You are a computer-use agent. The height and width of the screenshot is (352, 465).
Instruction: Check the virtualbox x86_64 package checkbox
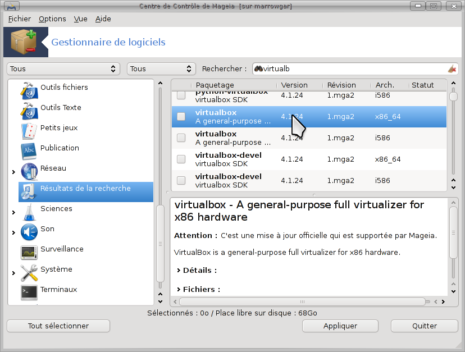[181, 117]
